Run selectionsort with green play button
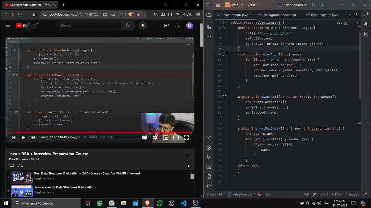 (313, 5)
